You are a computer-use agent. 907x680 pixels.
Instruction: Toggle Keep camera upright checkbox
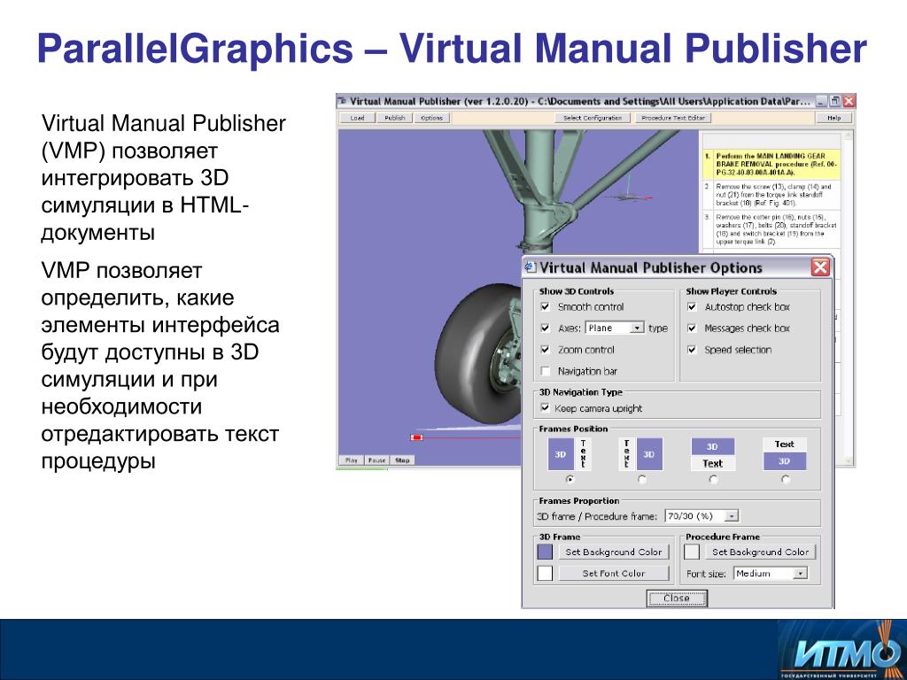(x=545, y=407)
